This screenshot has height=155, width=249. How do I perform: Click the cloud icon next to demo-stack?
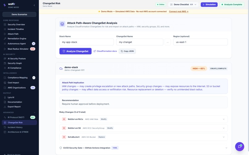61,69
